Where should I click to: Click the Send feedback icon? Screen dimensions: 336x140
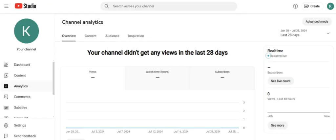coord(6,136)
